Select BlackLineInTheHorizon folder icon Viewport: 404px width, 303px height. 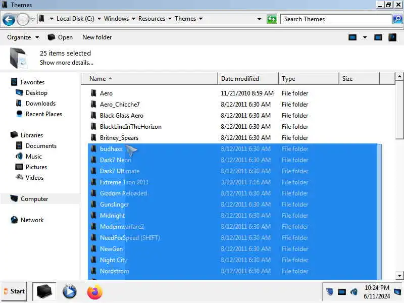pos(93,126)
